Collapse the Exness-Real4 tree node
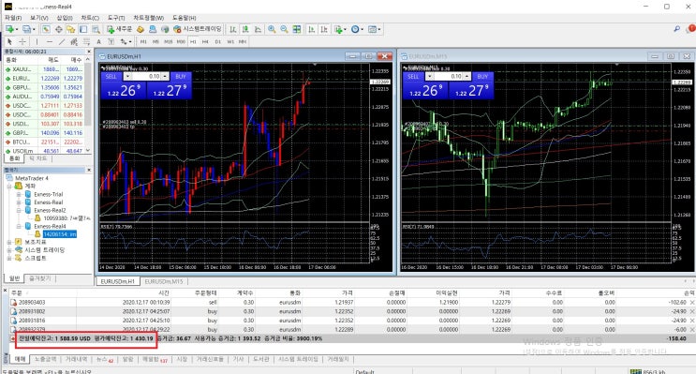The height and width of the screenshot is (374, 696). [19, 226]
